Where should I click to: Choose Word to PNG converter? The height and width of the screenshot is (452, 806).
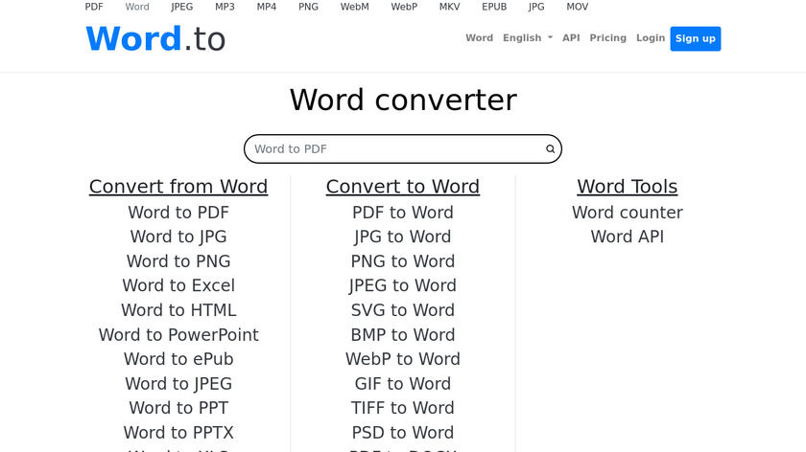click(178, 261)
